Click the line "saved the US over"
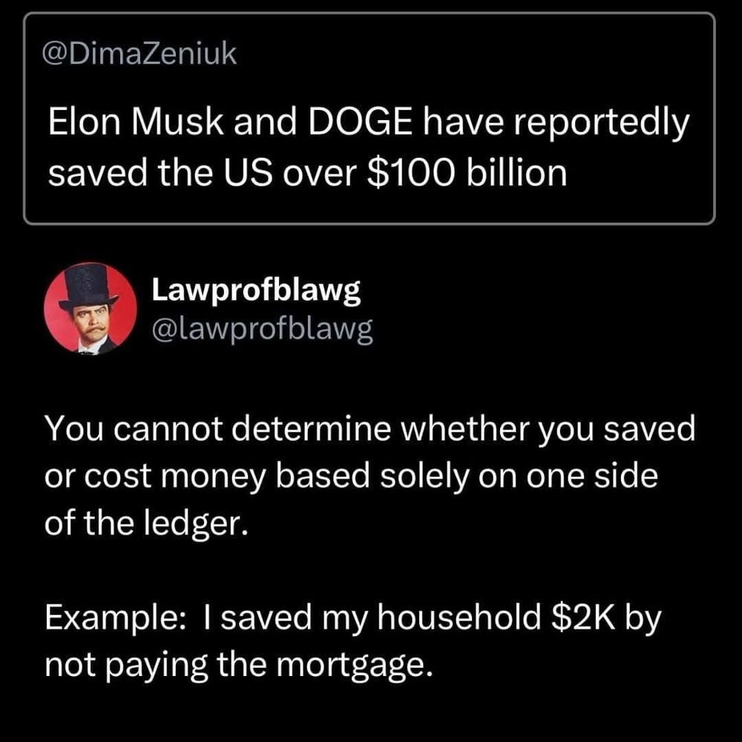 point(202,173)
